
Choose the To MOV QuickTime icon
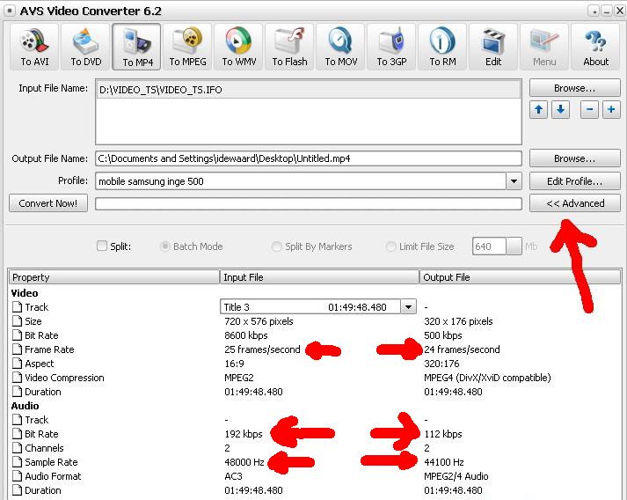(x=340, y=47)
